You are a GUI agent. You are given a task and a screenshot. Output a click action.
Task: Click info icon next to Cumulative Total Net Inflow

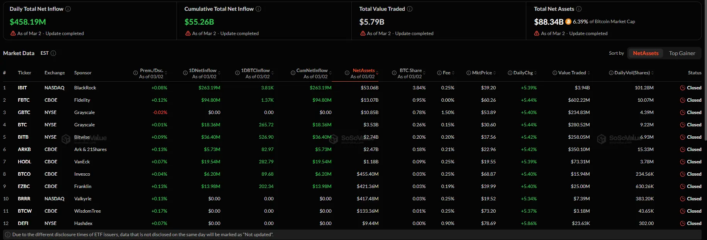(258, 9)
